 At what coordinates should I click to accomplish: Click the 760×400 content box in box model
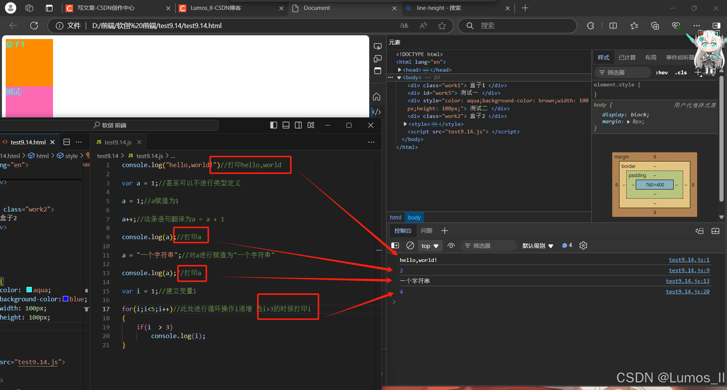tap(655, 185)
